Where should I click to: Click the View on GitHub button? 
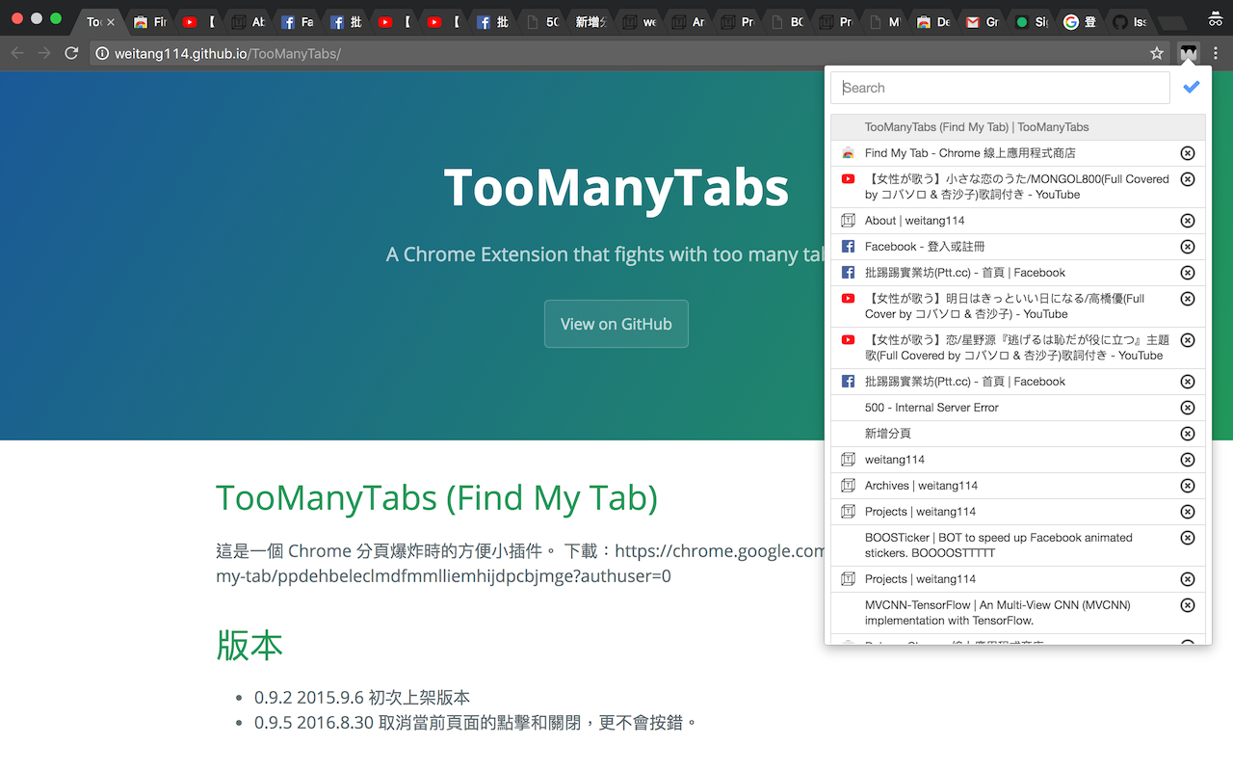coord(616,324)
